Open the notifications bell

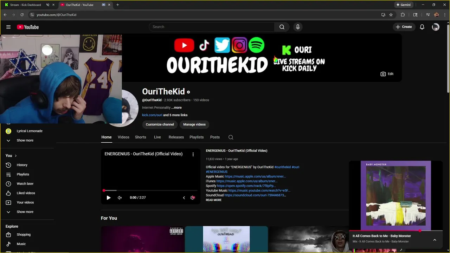pos(422,27)
